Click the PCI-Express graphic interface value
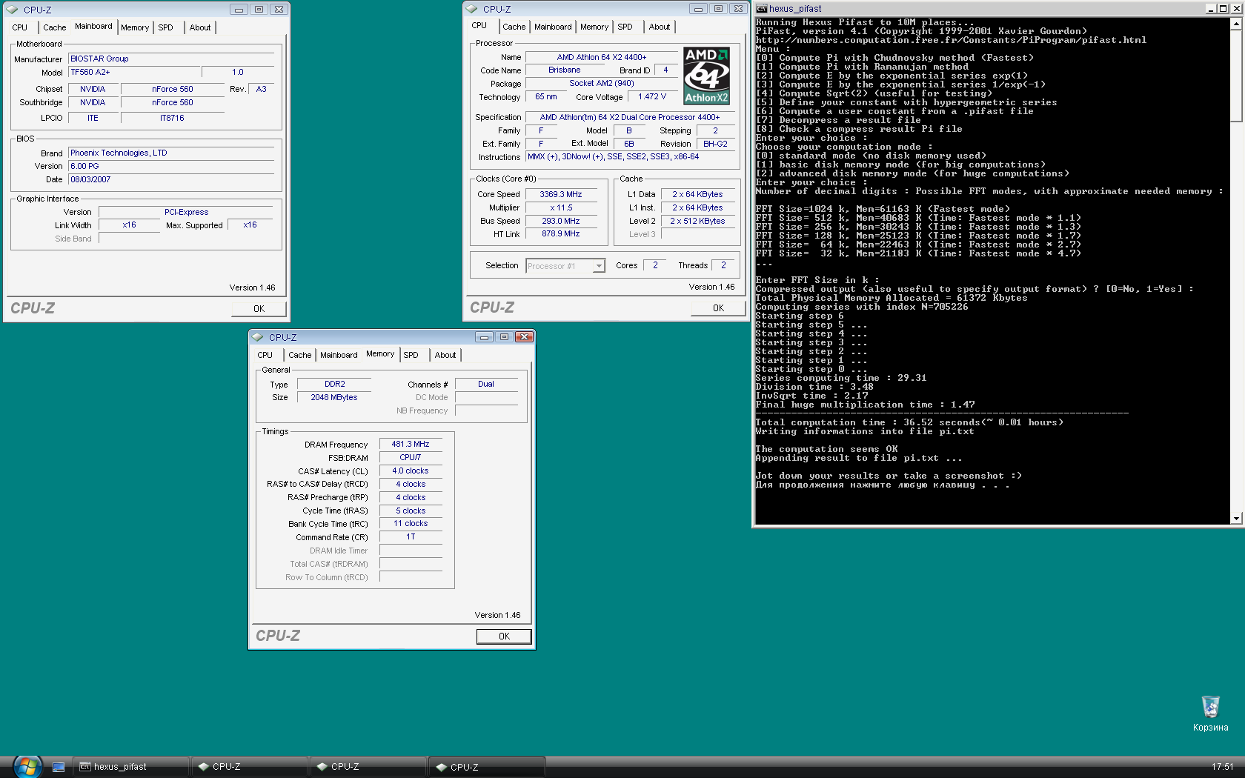 186,212
